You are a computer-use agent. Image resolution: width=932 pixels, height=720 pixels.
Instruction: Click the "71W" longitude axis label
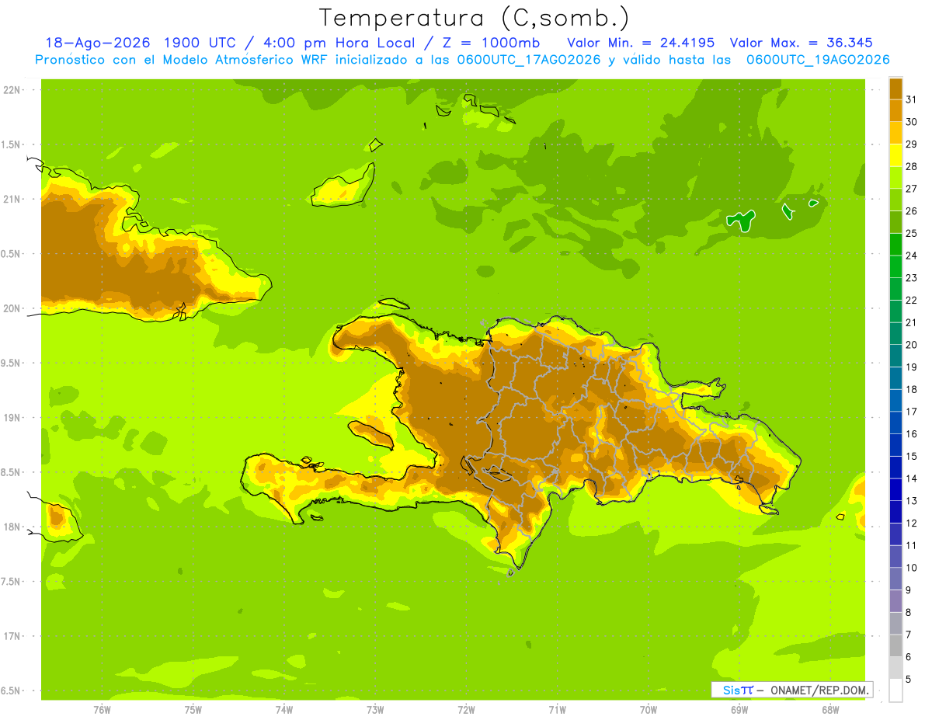[557, 710]
